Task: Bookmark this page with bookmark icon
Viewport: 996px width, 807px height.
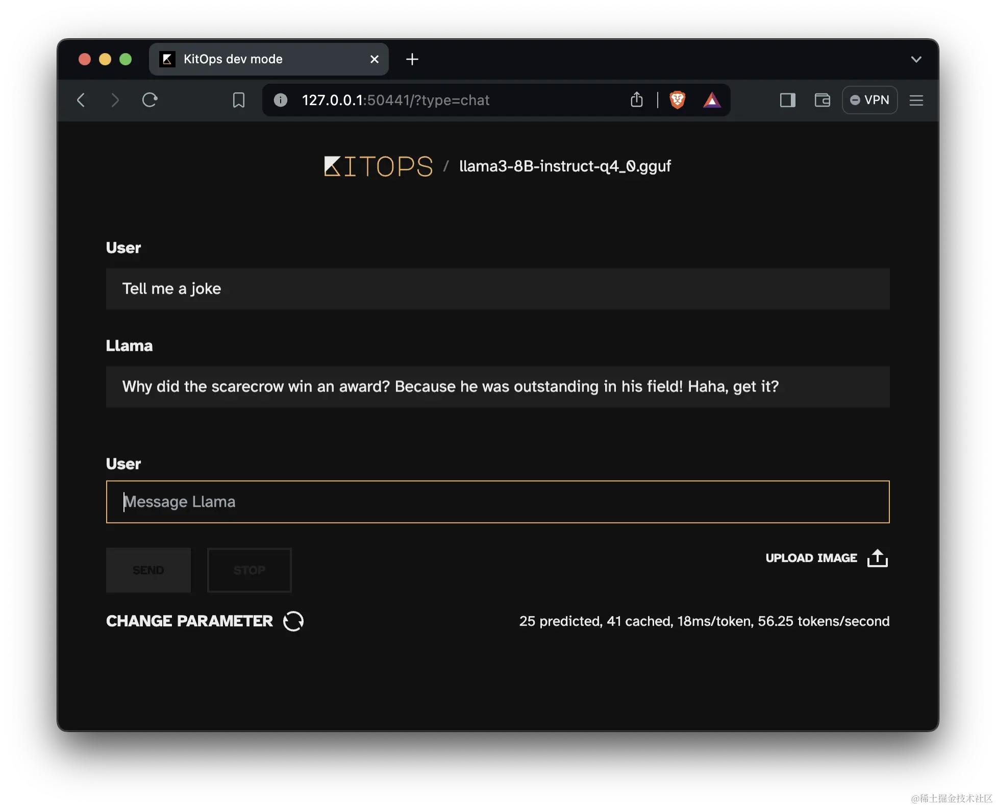Action: pyautogui.click(x=238, y=100)
